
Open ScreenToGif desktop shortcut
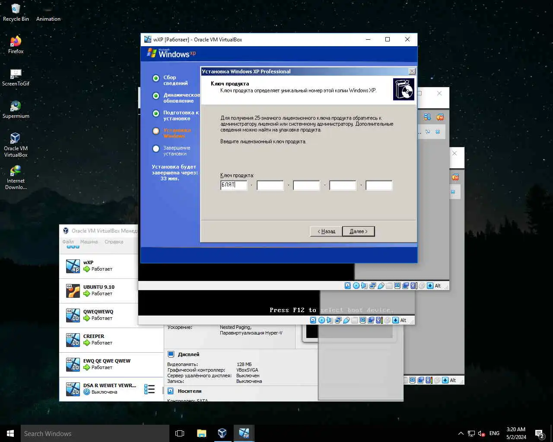click(x=16, y=77)
